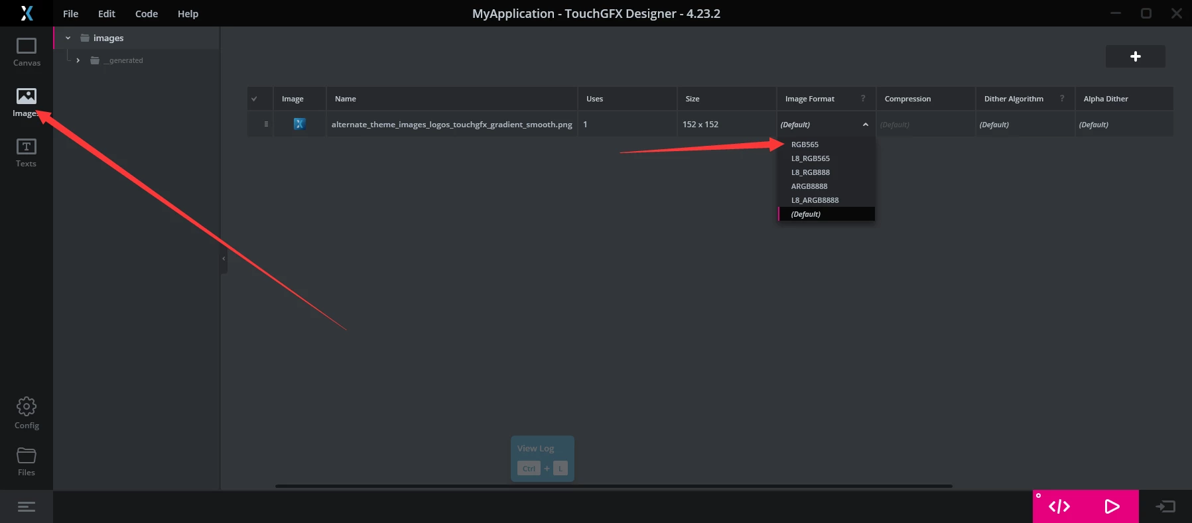
Task: Sort table by Uses column header
Action: 628,99
